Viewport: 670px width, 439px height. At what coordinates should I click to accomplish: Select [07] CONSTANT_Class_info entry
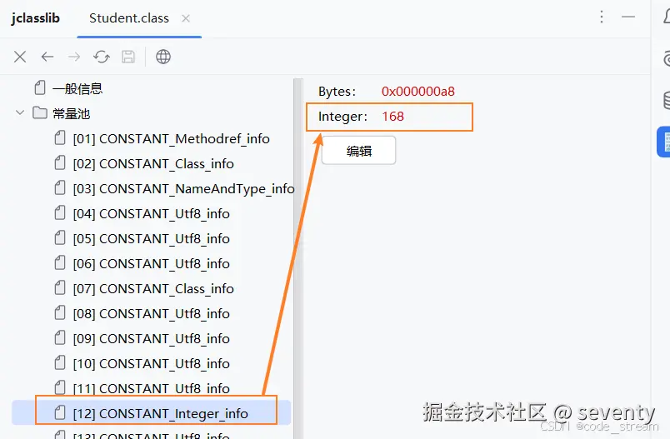tap(153, 289)
